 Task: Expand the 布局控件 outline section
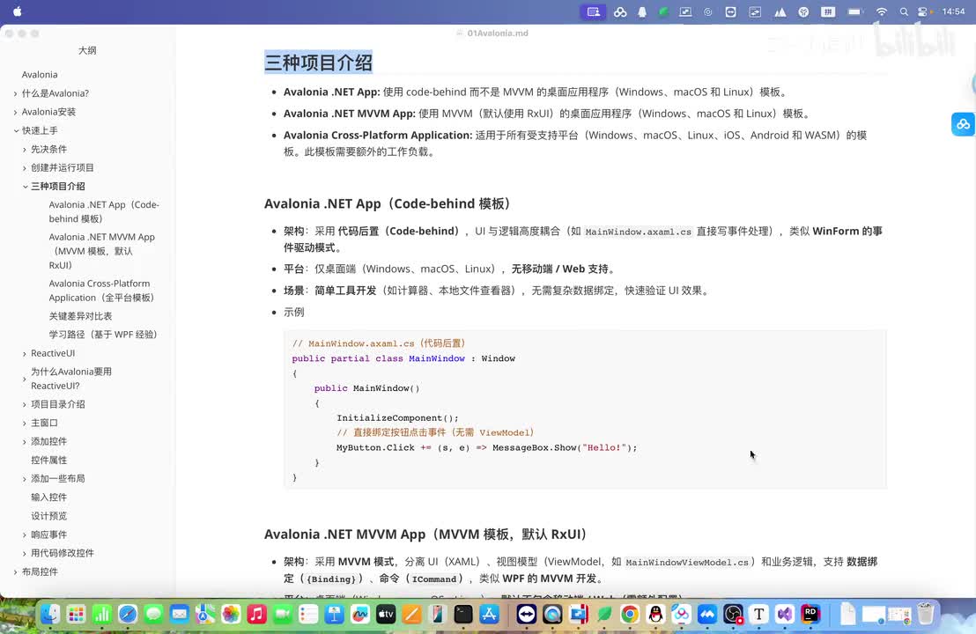tap(16, 571)
